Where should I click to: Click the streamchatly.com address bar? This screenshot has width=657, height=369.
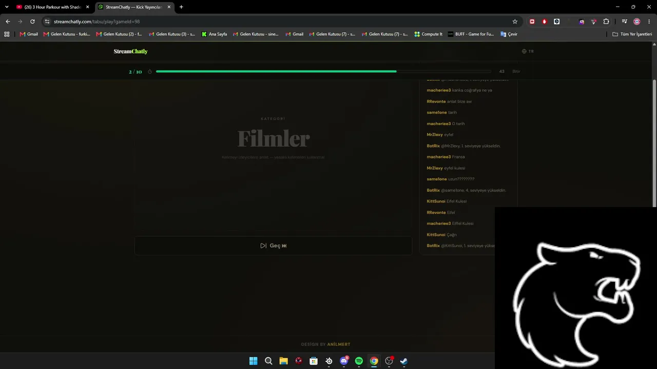[282, 22]
